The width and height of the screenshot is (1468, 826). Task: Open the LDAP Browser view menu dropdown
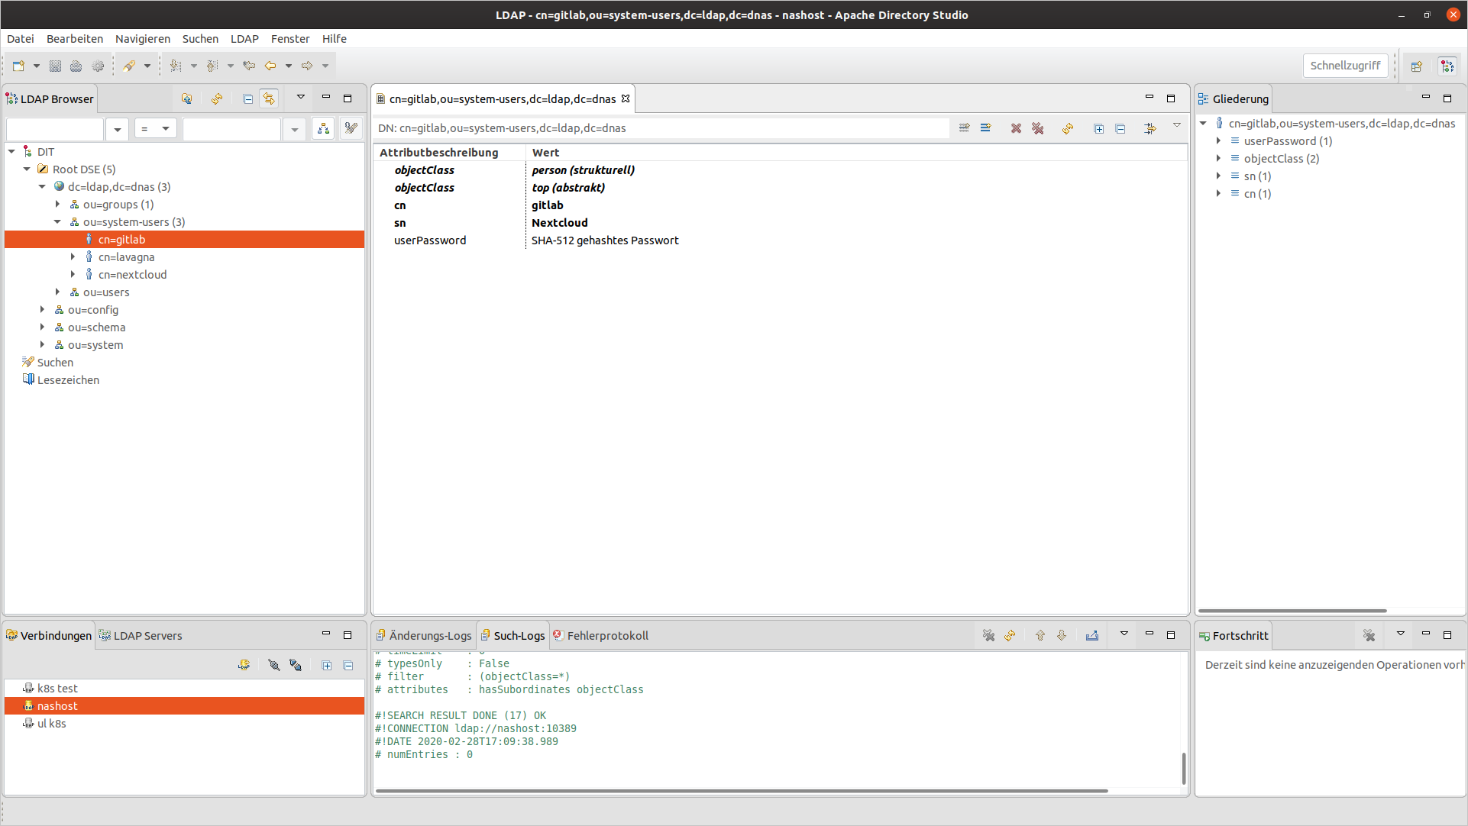(300, 98)
